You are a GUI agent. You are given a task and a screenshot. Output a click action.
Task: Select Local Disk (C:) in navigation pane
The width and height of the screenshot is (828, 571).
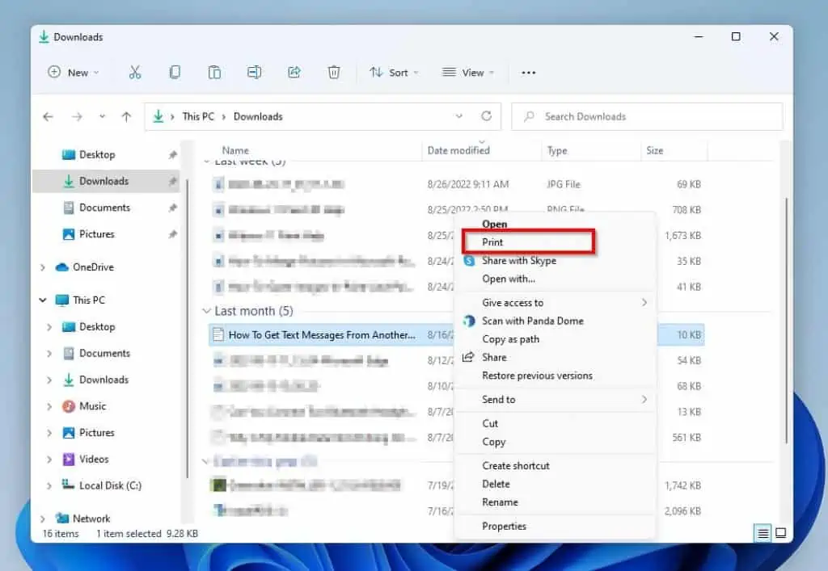point(110,485)
